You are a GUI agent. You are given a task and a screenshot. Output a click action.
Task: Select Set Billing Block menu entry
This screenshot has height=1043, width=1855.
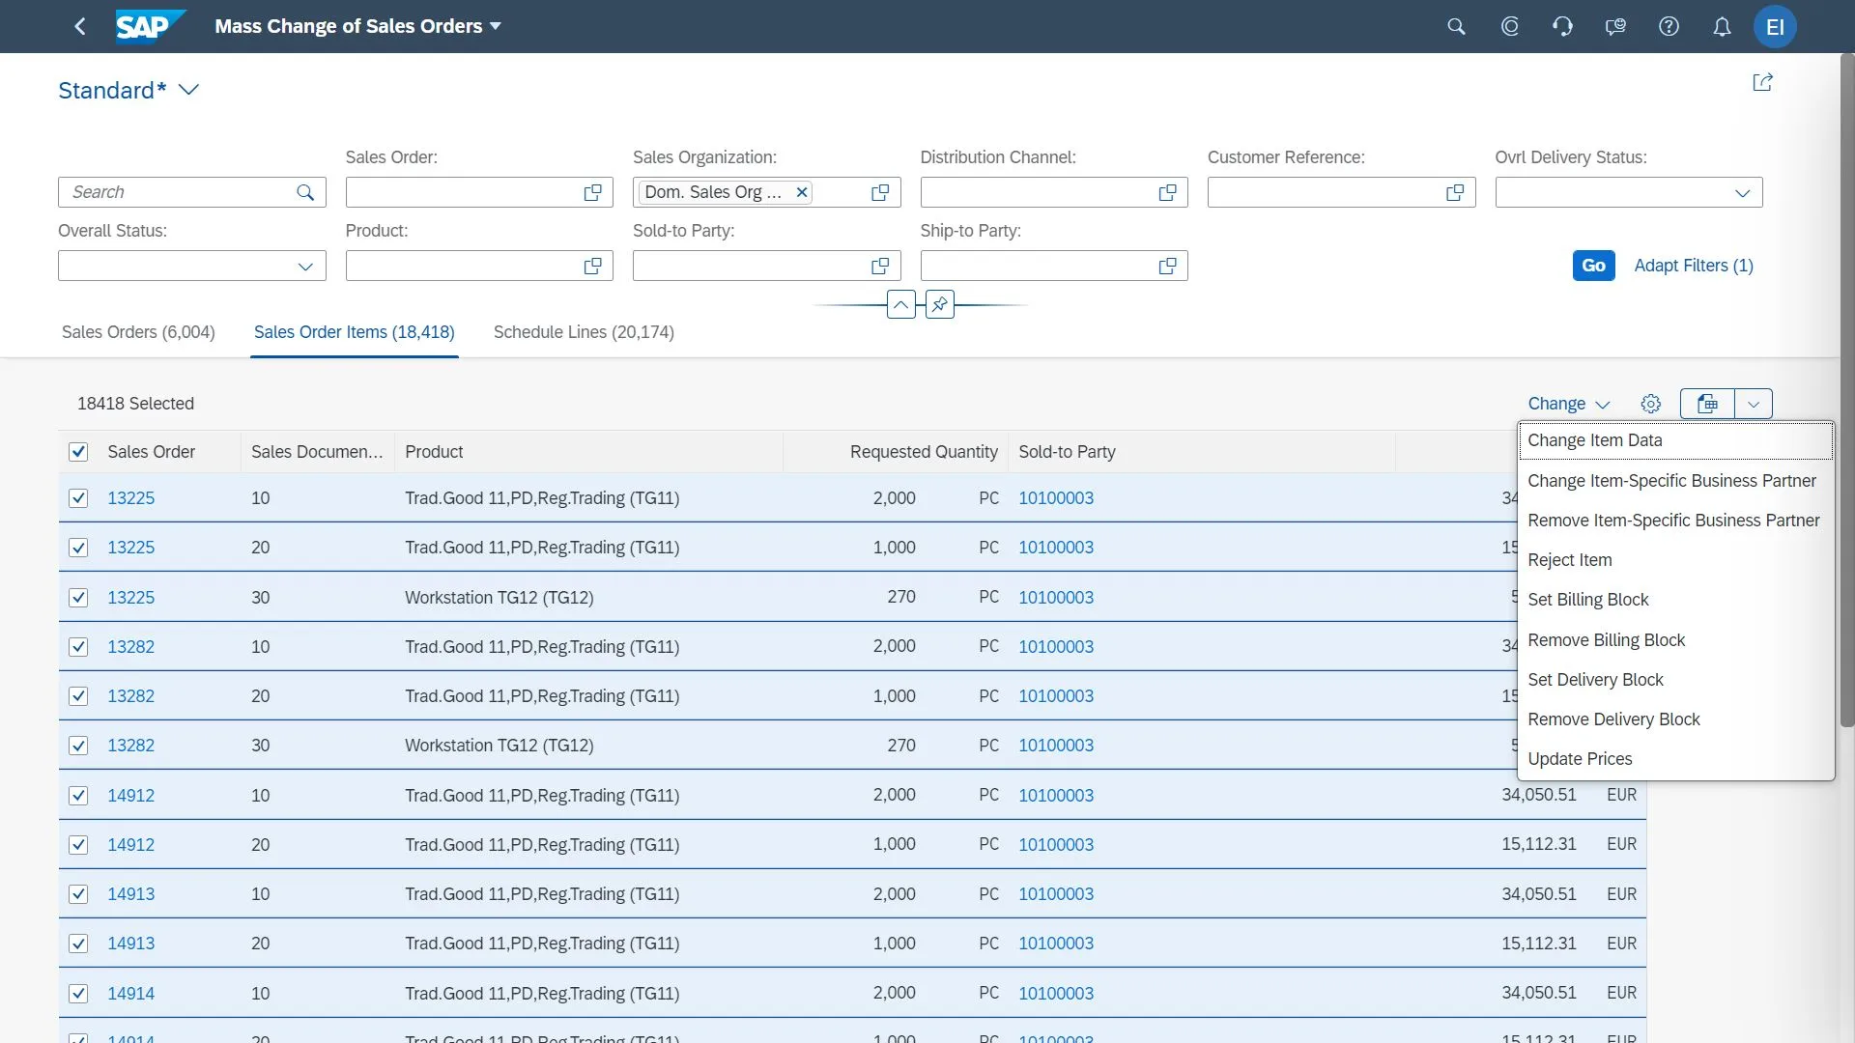point(1587,600)
